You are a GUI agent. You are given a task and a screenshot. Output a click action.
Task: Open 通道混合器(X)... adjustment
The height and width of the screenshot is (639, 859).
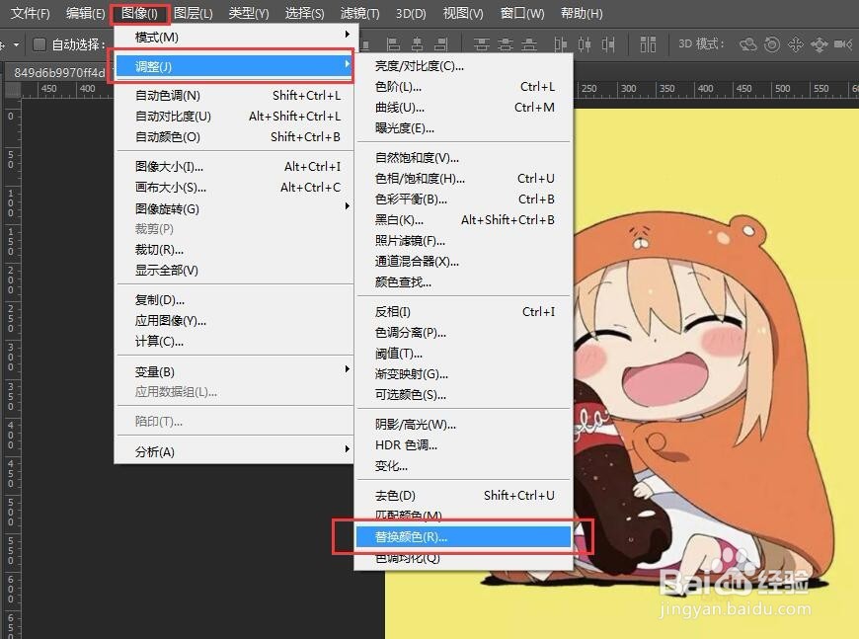coord(463,262)
